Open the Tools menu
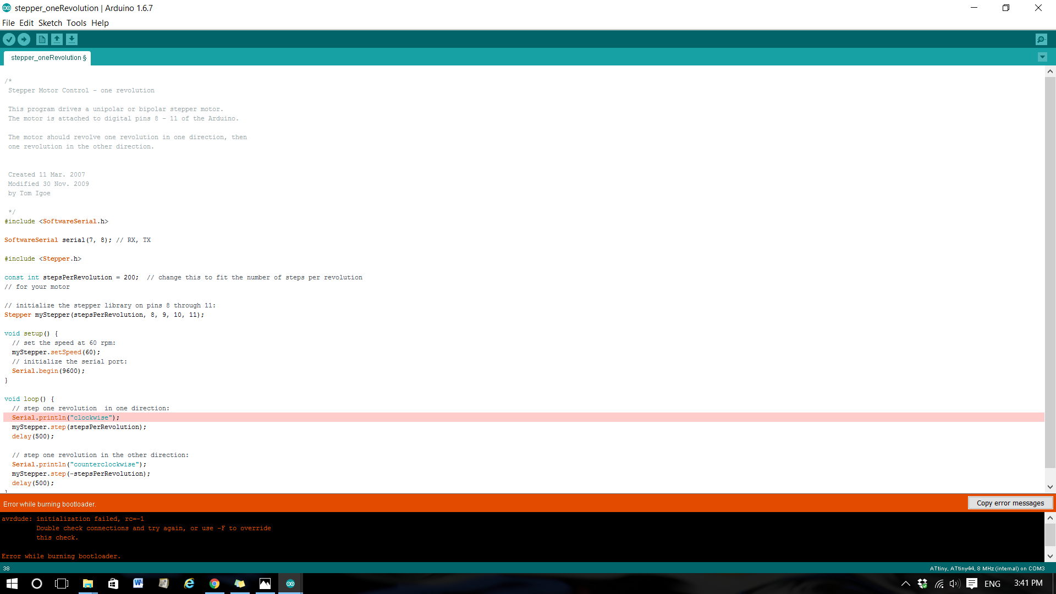 (x=76, y=23)
